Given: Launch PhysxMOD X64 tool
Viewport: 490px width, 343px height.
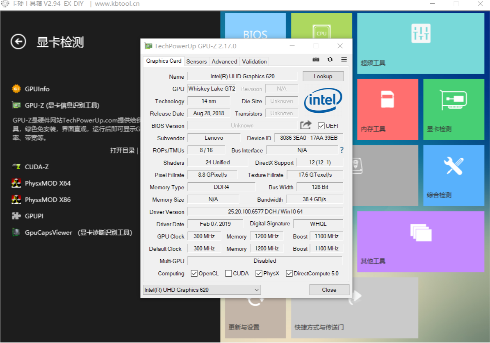Looking at the screenshot, I should [x=41, y=183].
